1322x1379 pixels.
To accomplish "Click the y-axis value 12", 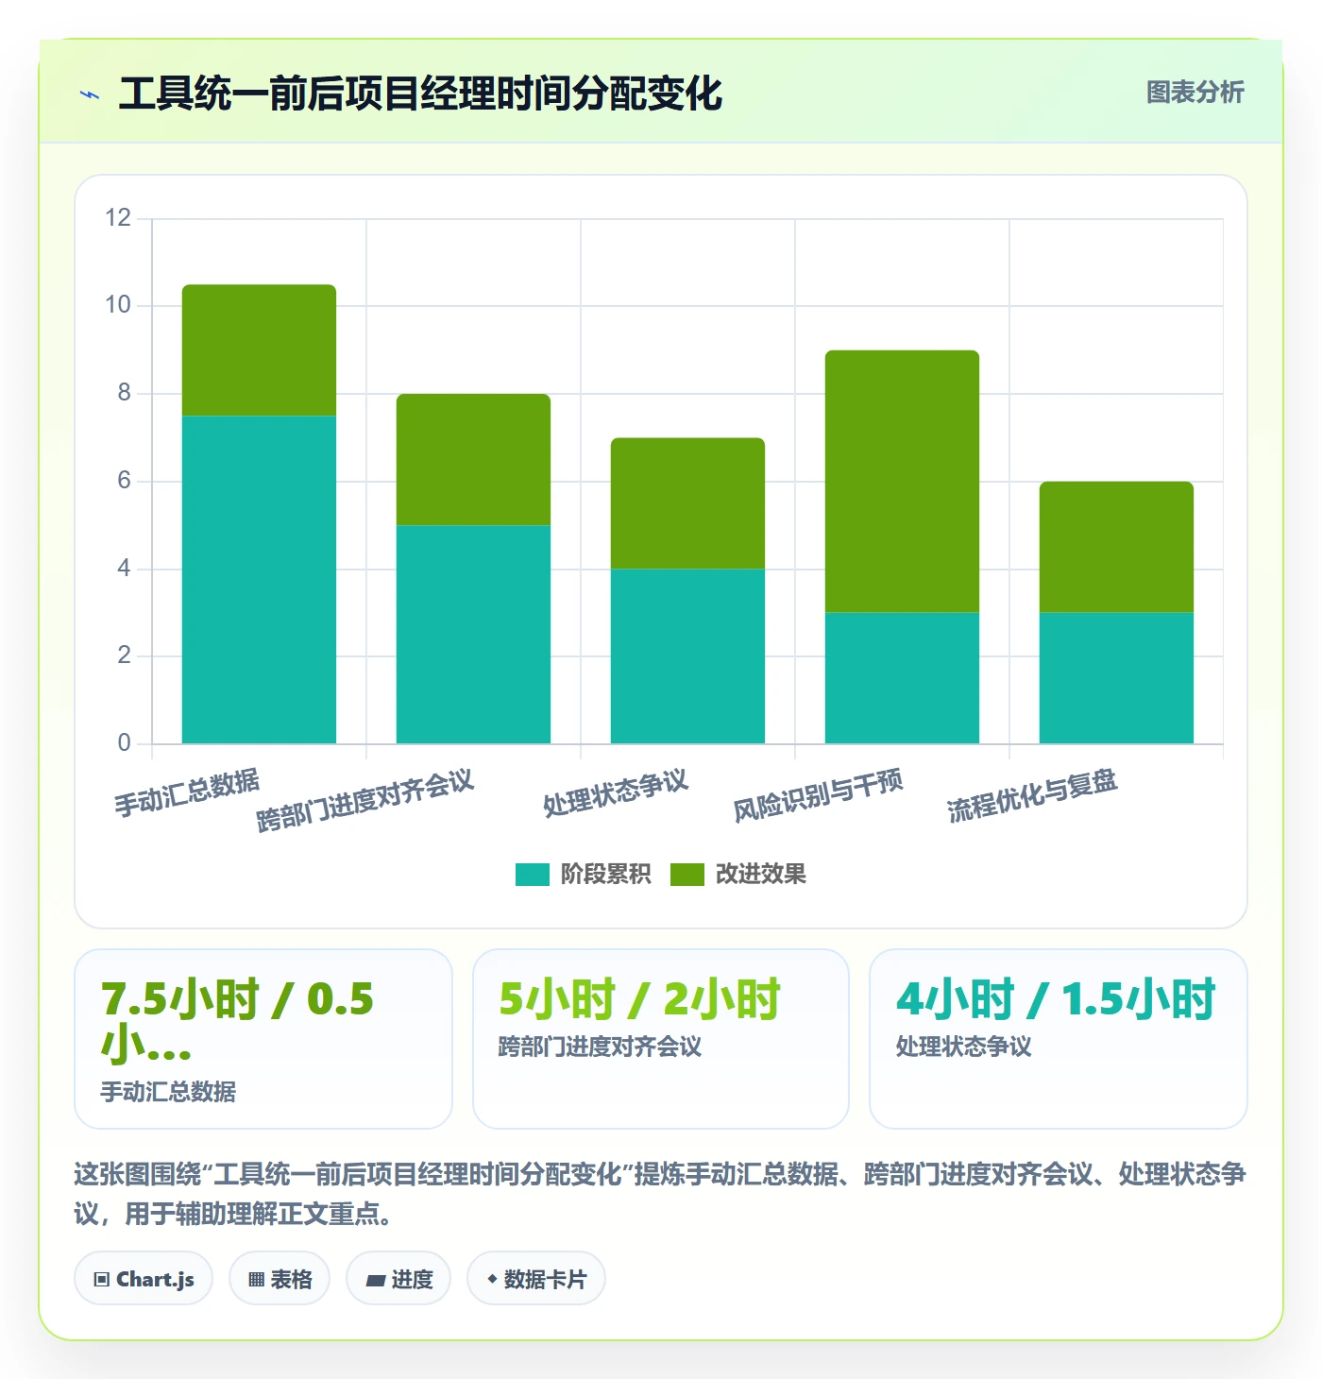I will 118,218.
